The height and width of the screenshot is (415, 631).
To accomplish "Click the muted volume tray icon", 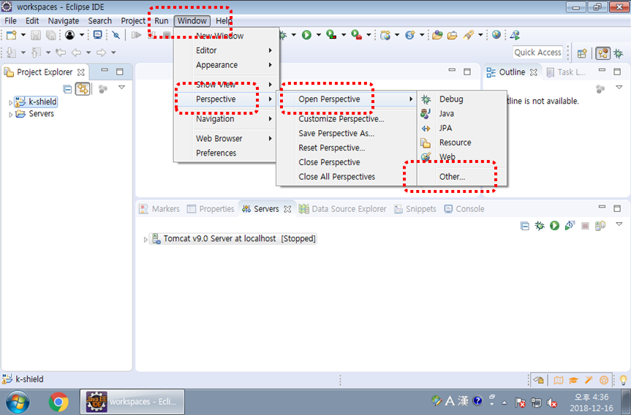I will [552, 402].
